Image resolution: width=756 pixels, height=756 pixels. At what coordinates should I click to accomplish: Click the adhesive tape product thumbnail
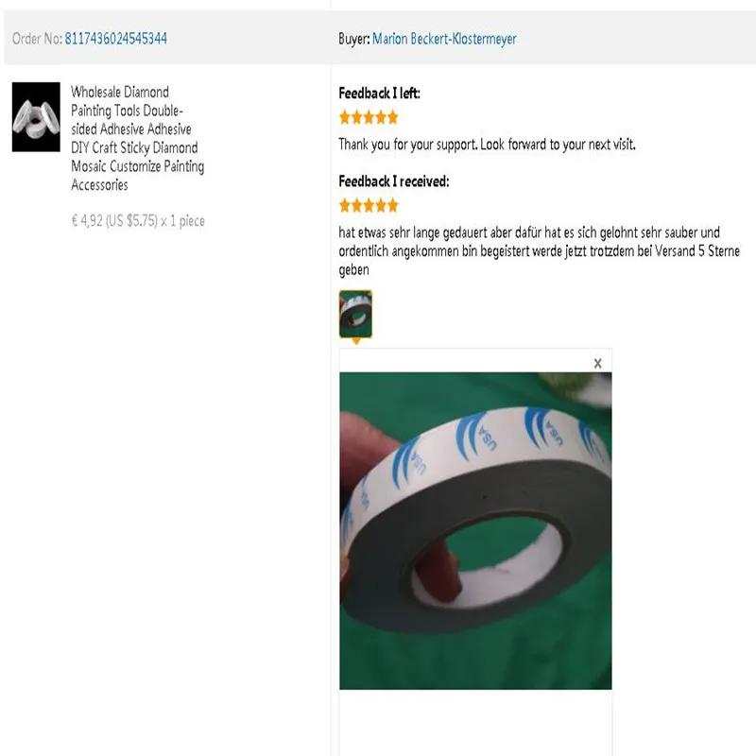(x=36, y=116)
